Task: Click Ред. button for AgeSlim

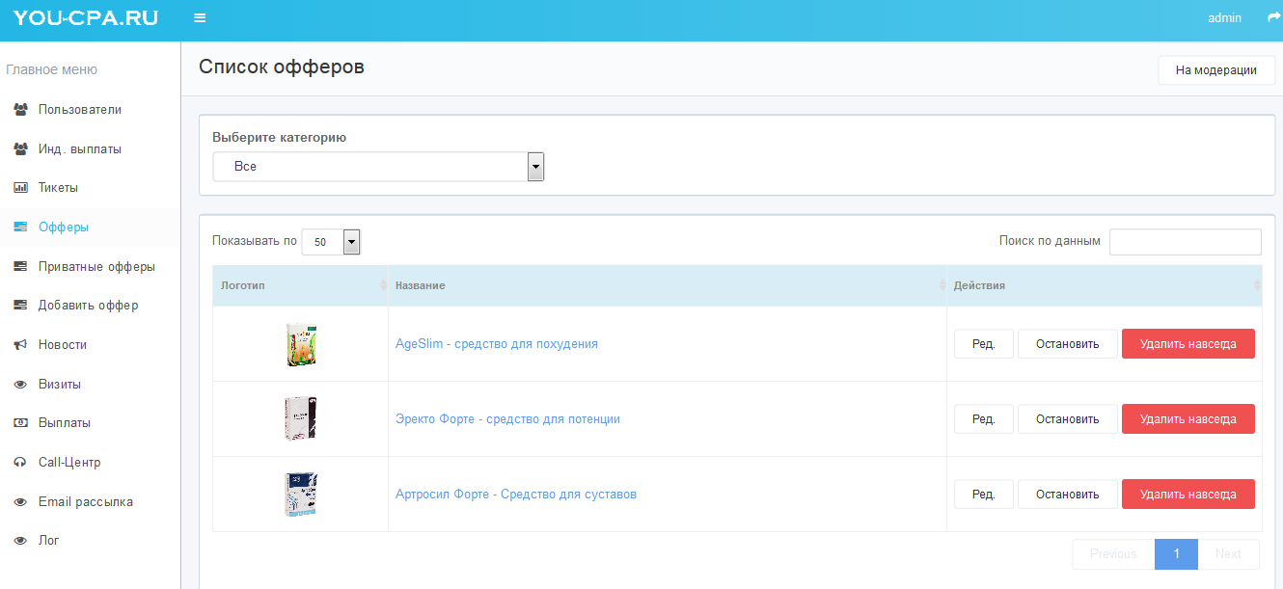Action: click(x=984, y=344)
